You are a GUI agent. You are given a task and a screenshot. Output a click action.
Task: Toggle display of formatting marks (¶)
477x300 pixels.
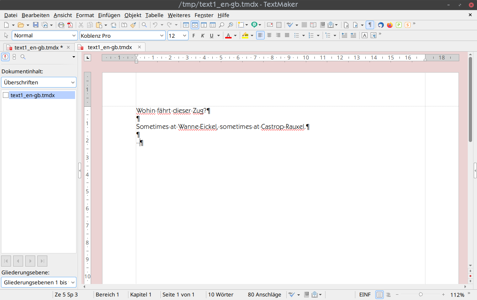point(370,25)
